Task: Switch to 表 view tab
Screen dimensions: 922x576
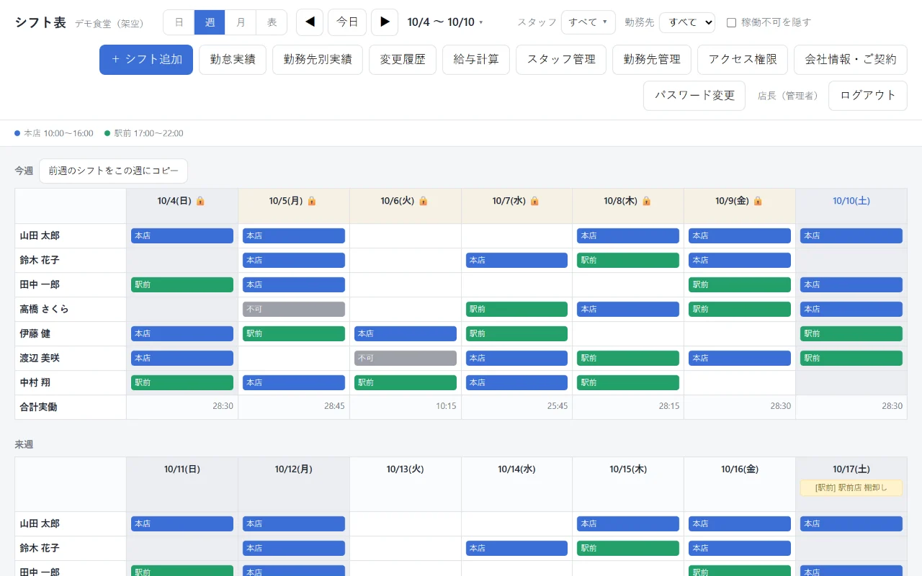Action: point(272,22)
